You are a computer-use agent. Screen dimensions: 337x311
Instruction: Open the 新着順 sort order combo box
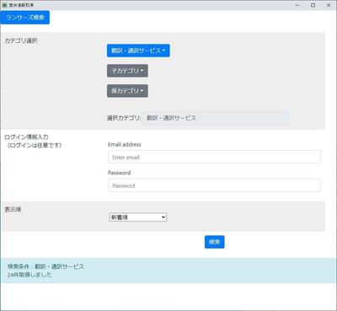point(137,217)
